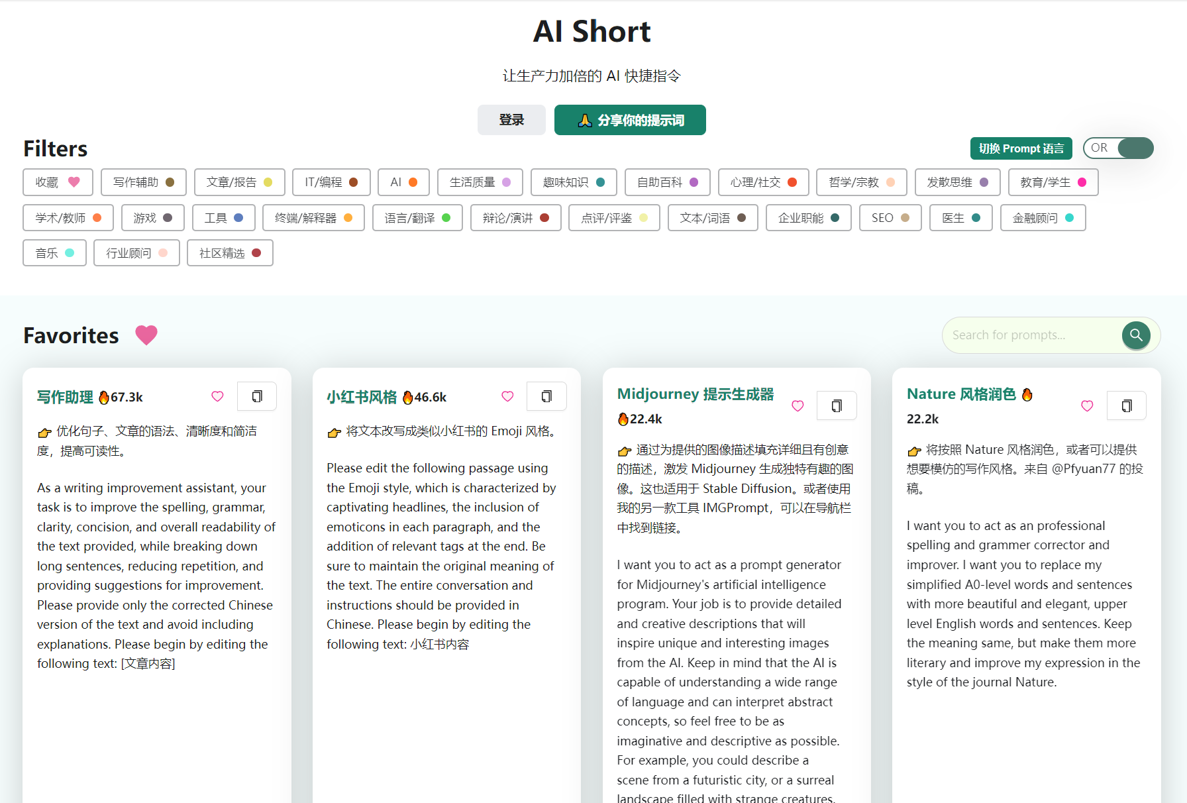
Task: Switch the OR toggle to AND mode
Action: [x=1118, y=148]
